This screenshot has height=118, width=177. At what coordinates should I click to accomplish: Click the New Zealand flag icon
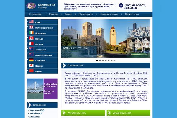(x=31, y=54)
